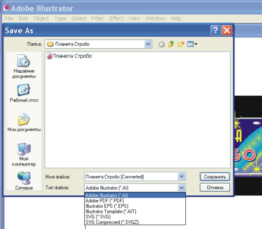This screenshot has height=229, width=262.
Task: Go to Рабочий стол location
Action: [x=24, y=93]
